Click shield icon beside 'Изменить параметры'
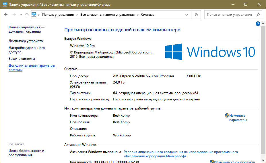 227,116
